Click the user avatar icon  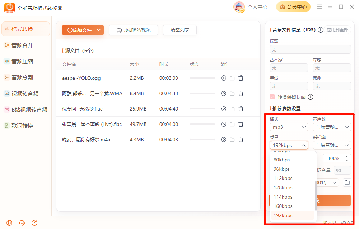click(239, 7)
